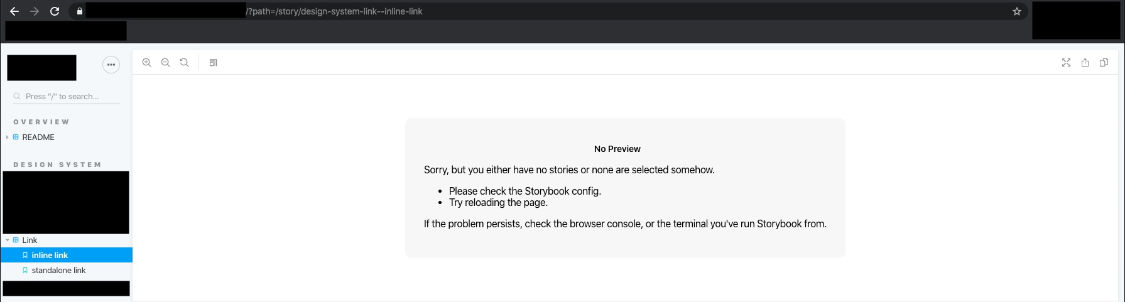Screen dimensions: 1125x302
Task: Click the browser forward arrow
Action: click(x=35, y=11)
